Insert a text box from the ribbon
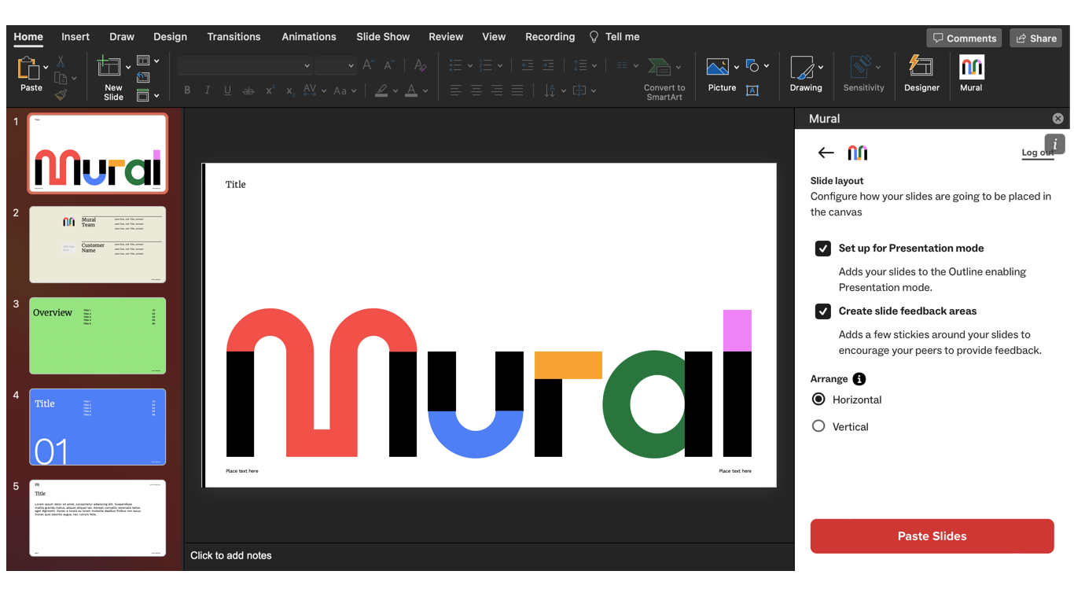 tap(752, 90)
